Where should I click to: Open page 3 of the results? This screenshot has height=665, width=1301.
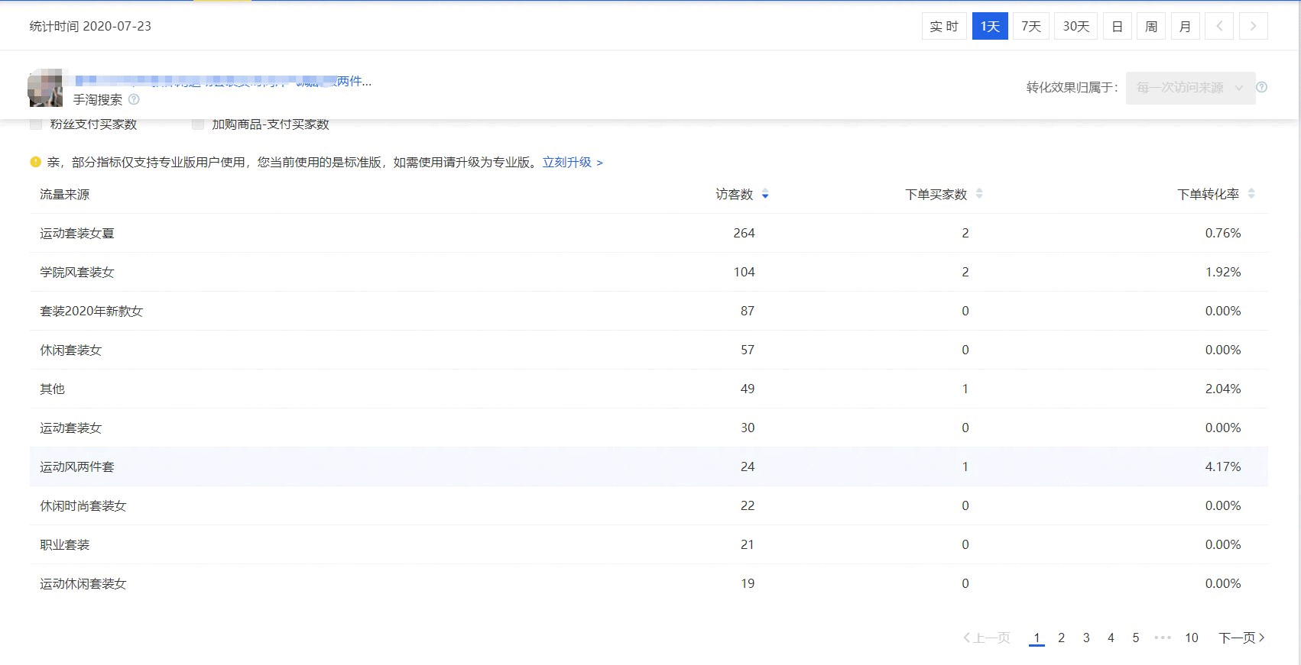tap(1086, 638)
